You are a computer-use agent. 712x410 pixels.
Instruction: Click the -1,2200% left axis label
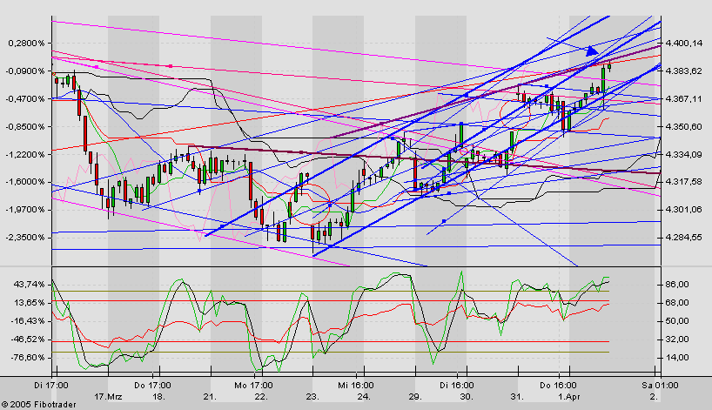[x=25, y=155]
